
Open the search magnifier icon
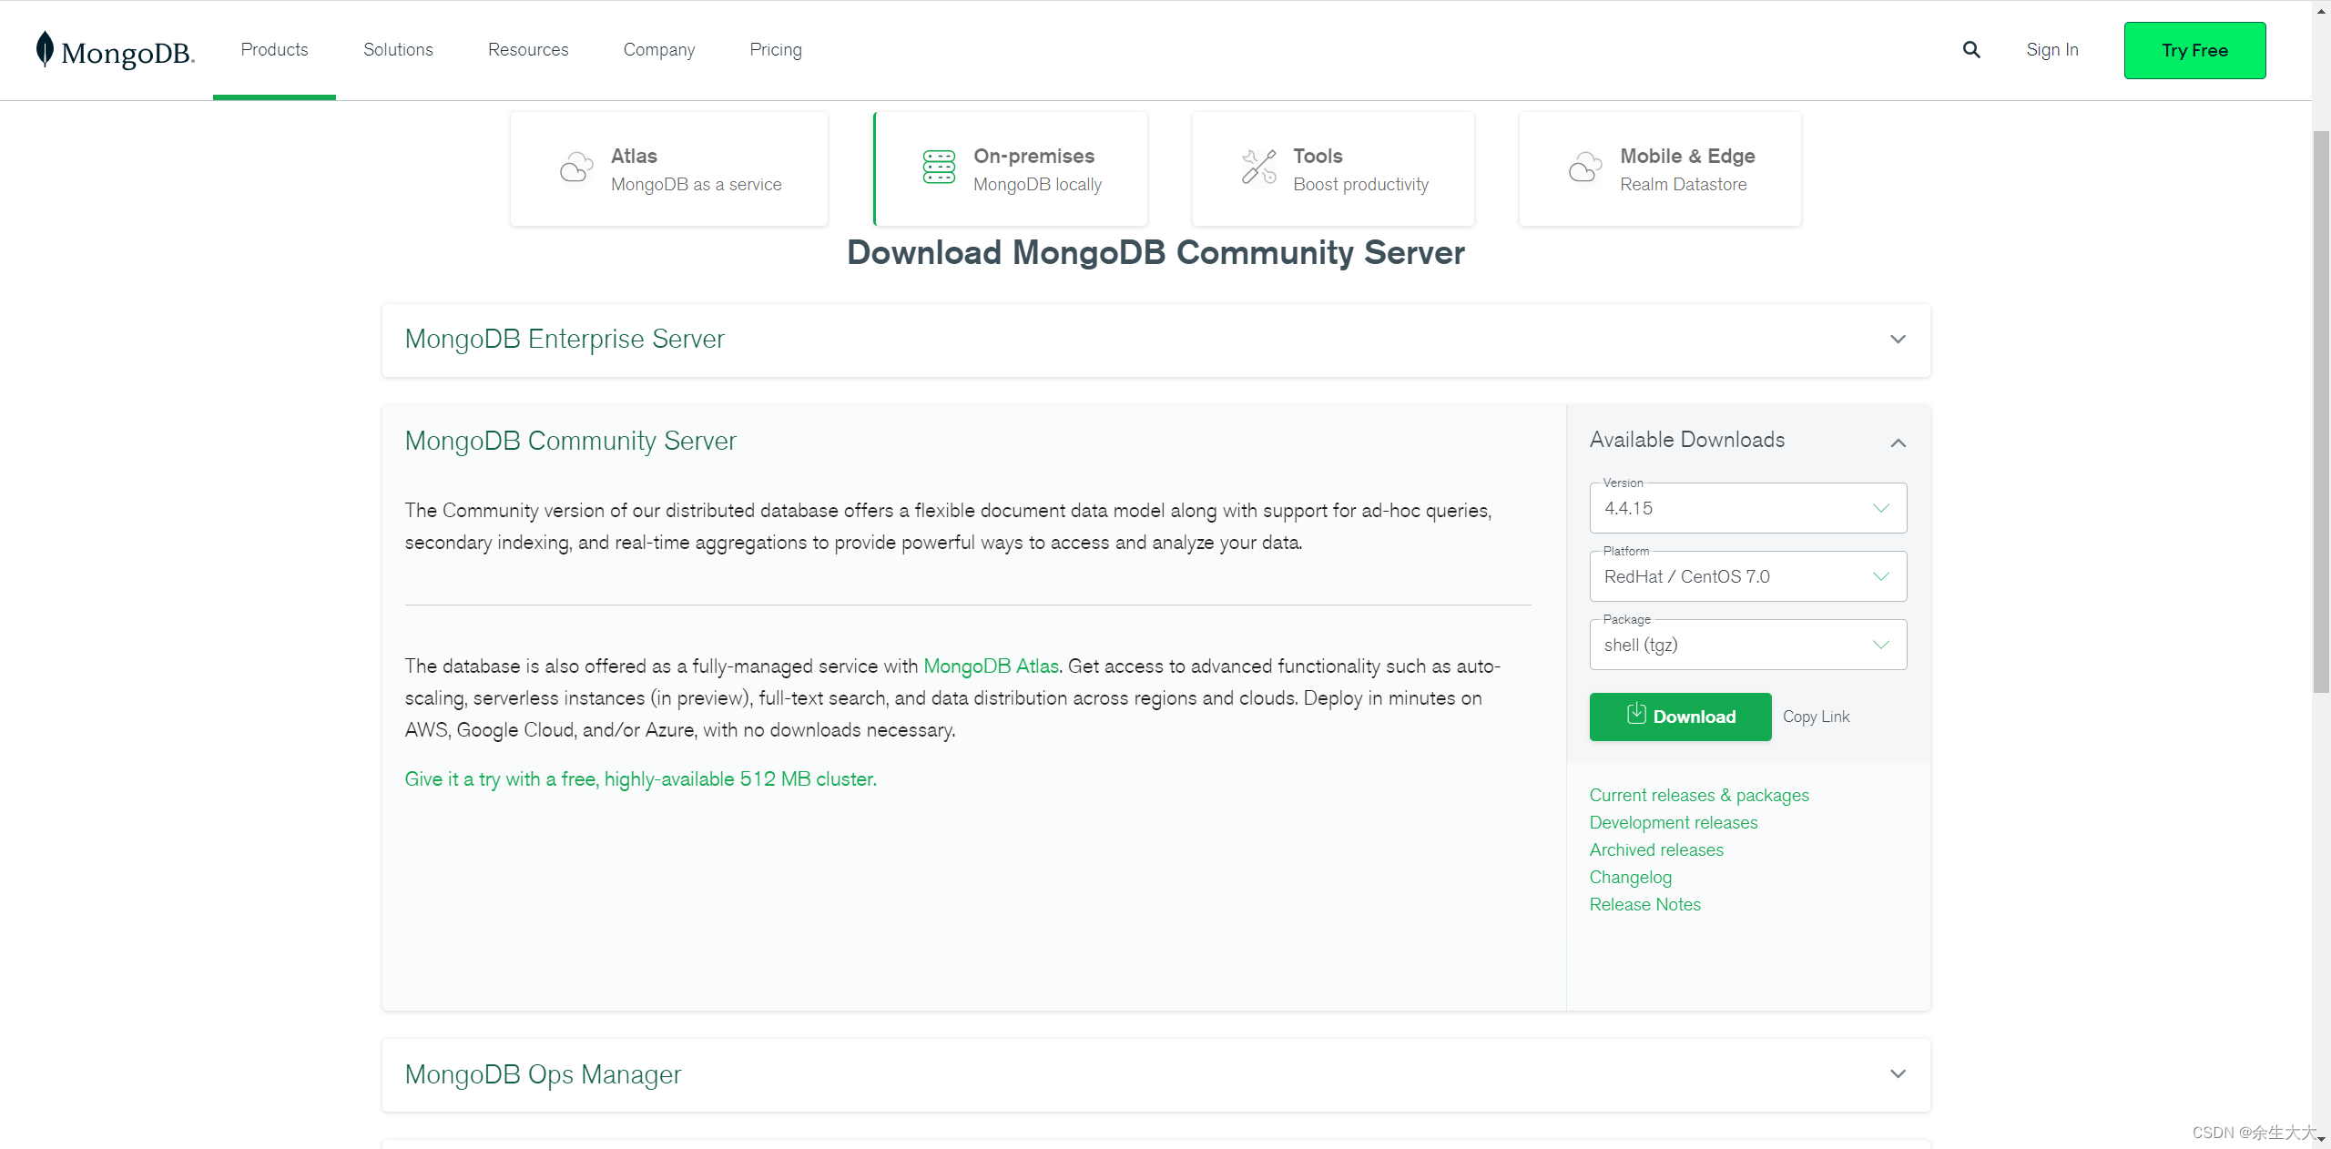pos(1971,50)
